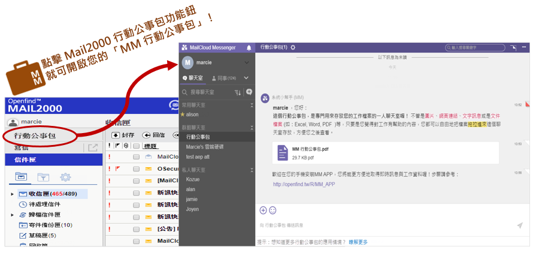Screen dimensions: 536x253
Task: Open the emoji smiley picker
Action: click(x=272, y=211)
